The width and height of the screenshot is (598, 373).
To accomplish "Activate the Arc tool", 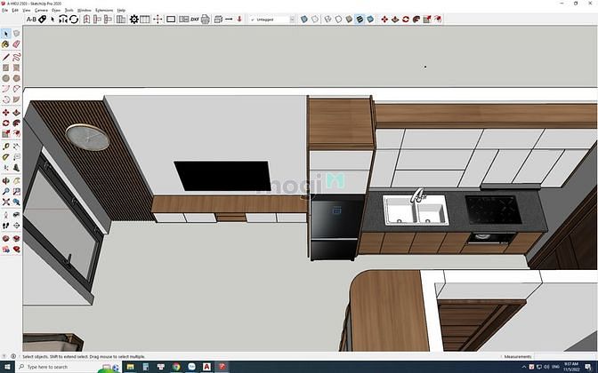I will pyautogui.click(x=5, y=89).
